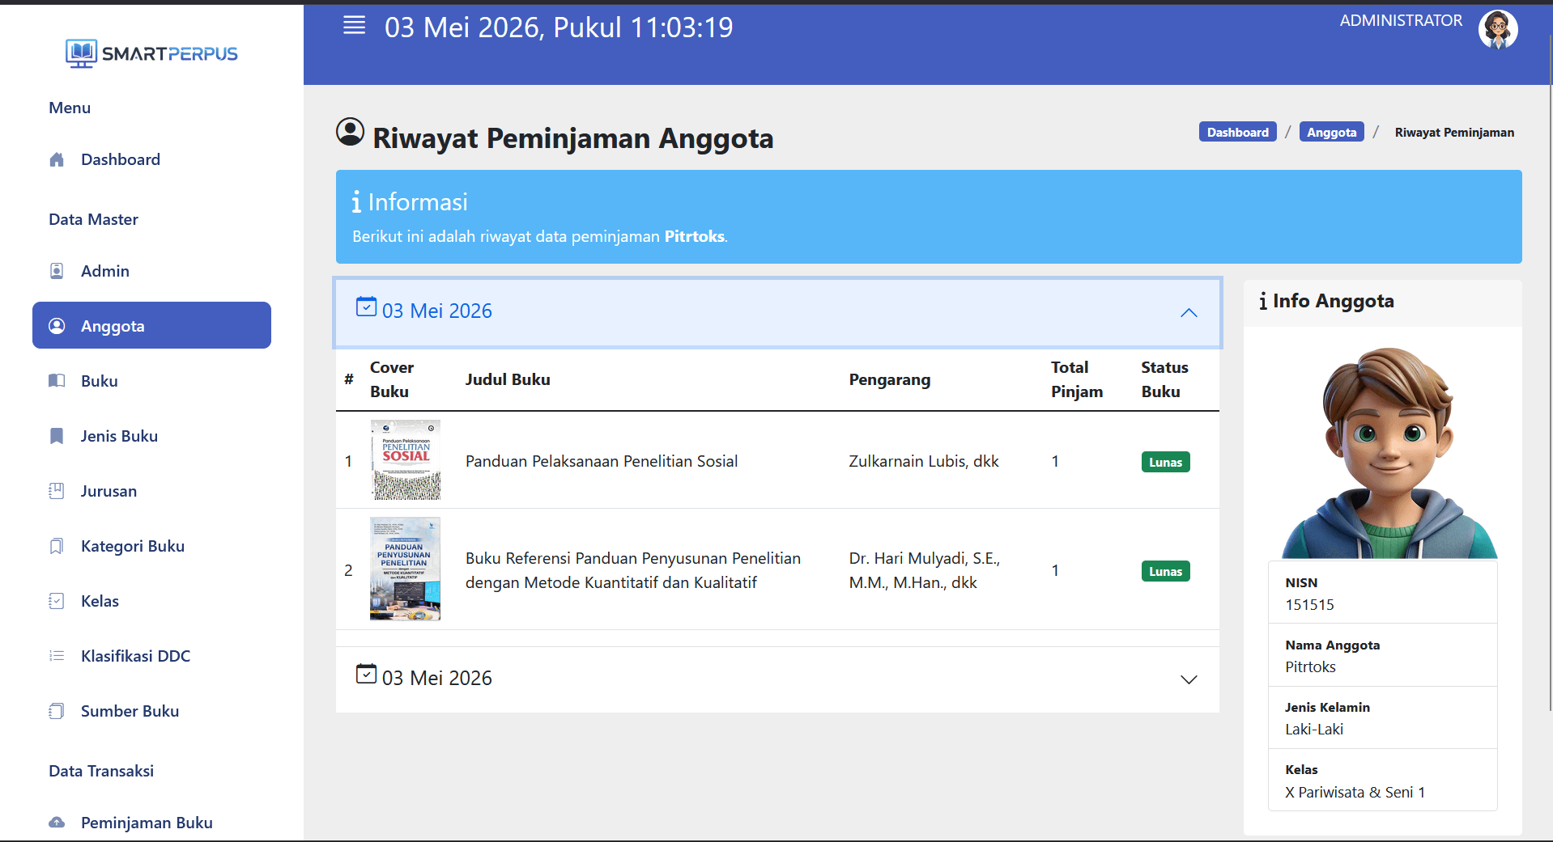Open the Jurusan menu item

pyautogui.click(x=151, y=491)
